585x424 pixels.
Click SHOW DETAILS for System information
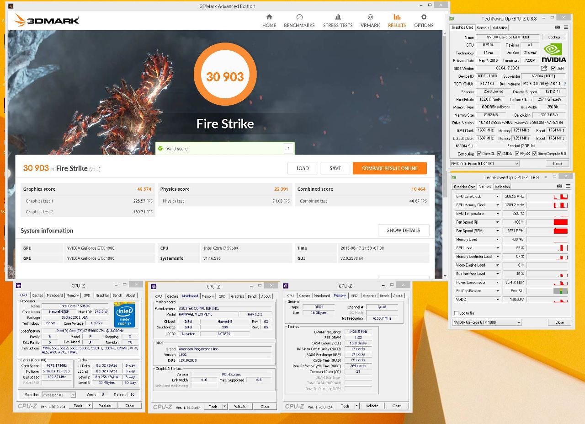(x=404, y=230)
